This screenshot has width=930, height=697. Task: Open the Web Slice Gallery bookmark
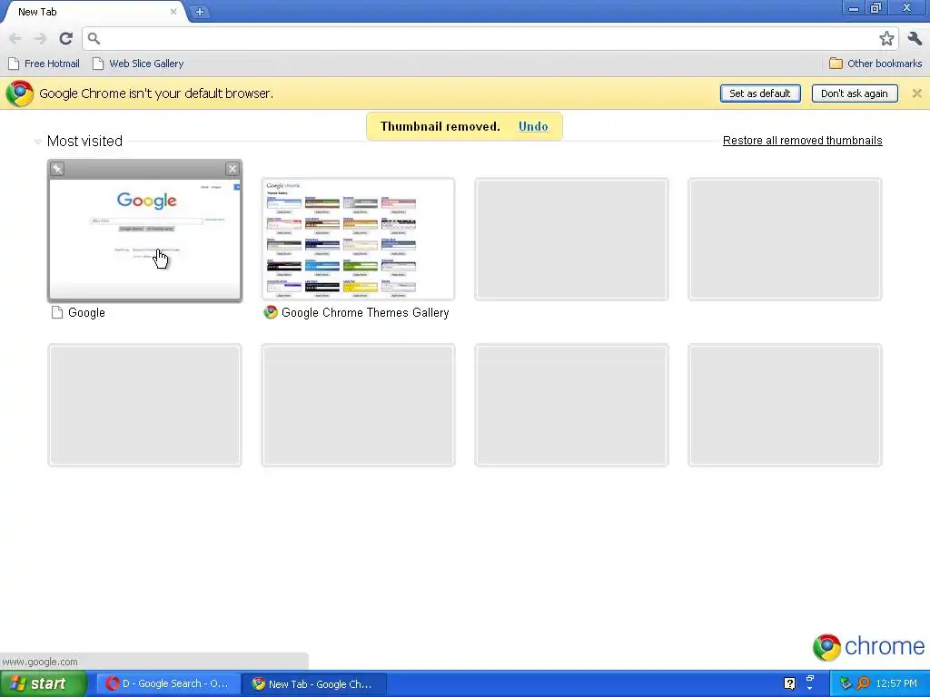point(138,64)
